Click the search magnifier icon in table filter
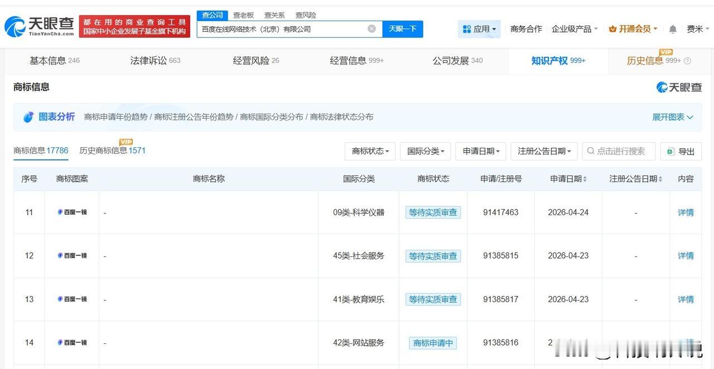714x369 pixels. coord(591,151)
